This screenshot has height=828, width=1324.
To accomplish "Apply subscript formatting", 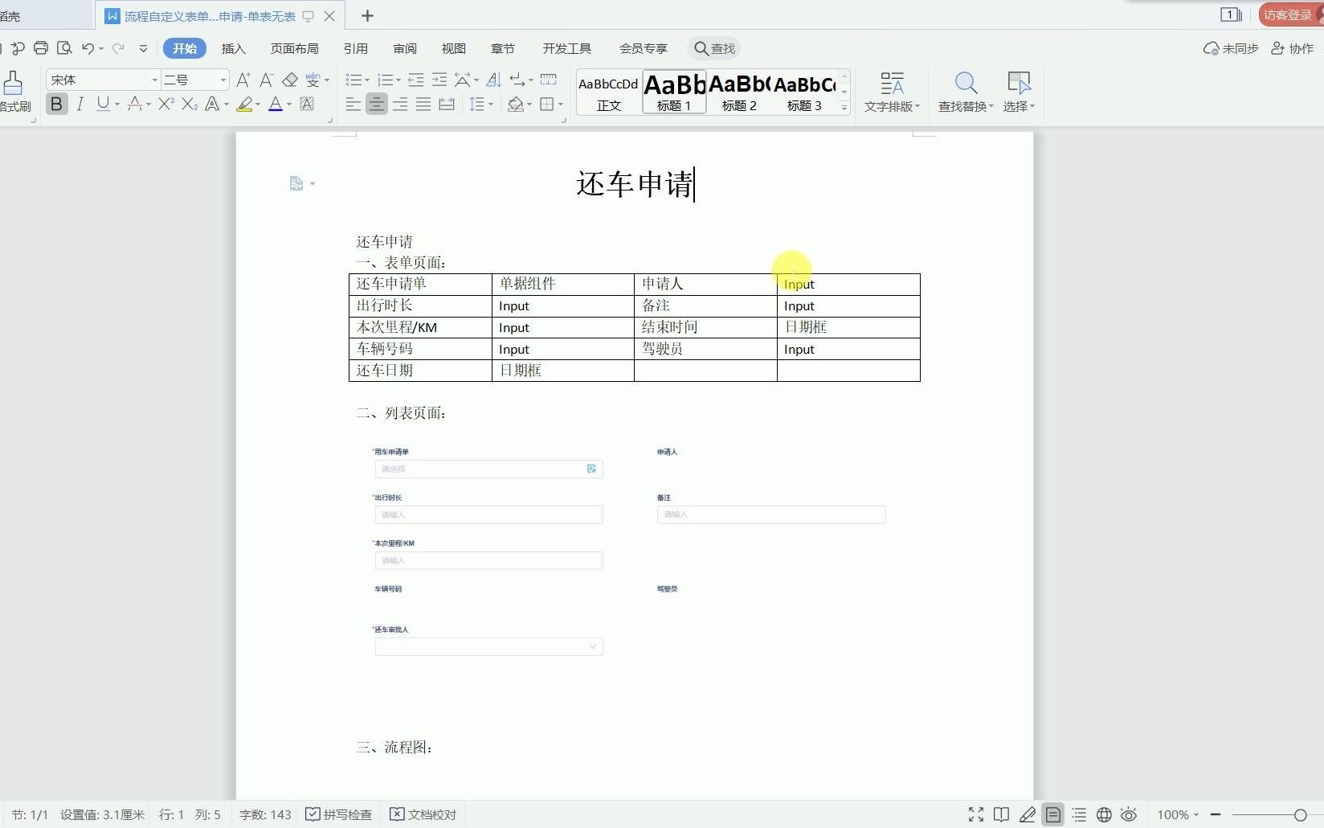I will (190, 104).
